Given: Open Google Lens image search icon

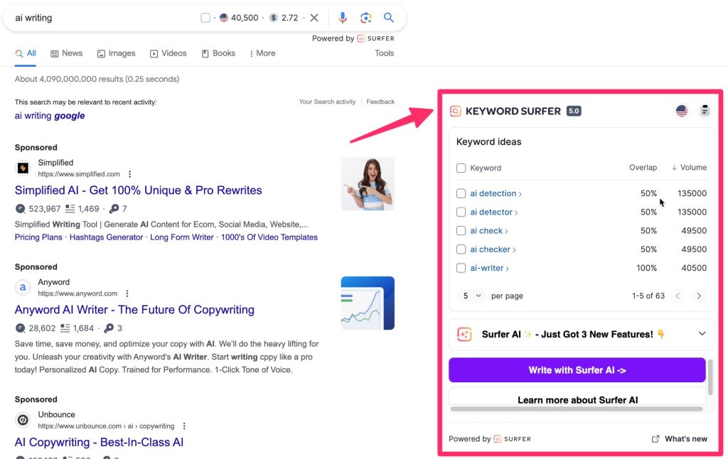Looking at the screenshot, I should [x=365, y=18].
